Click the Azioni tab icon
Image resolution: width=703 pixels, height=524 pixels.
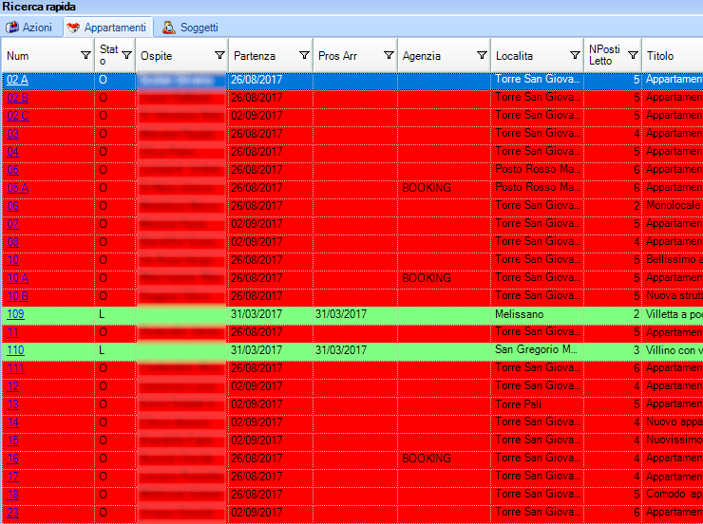pyautogui.click(x=12, y=28)
